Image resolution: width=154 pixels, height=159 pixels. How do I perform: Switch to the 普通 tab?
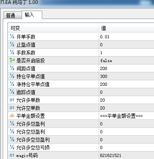point(13,15)
